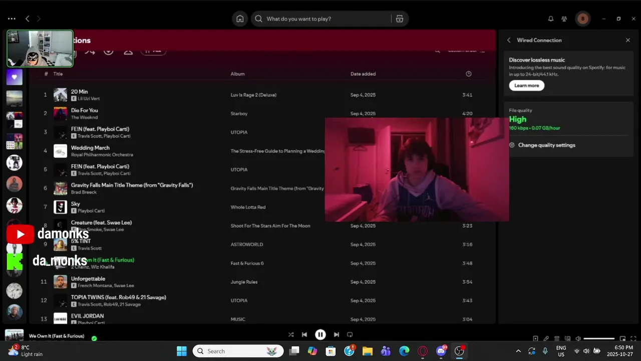Select the track Unforgettable
The image size is (641, 361).
coord(88,279)
